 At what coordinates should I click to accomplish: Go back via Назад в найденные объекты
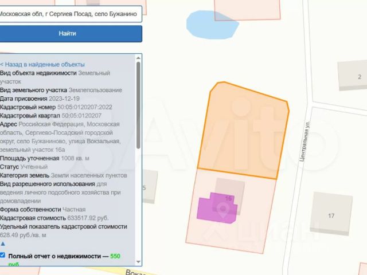coord(42,64)
